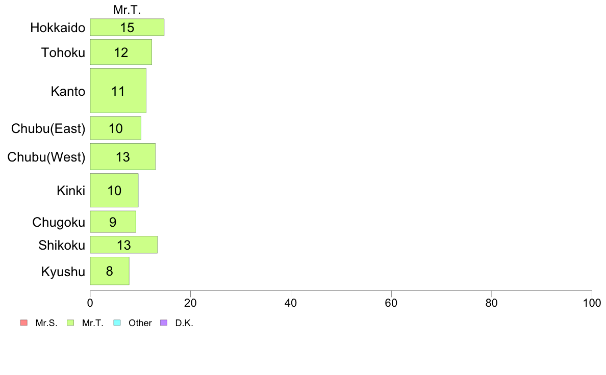Viewport: 606px width, 375px height.
Task: Click the red Mr.S. legend swatch
Action: point(24,323)
